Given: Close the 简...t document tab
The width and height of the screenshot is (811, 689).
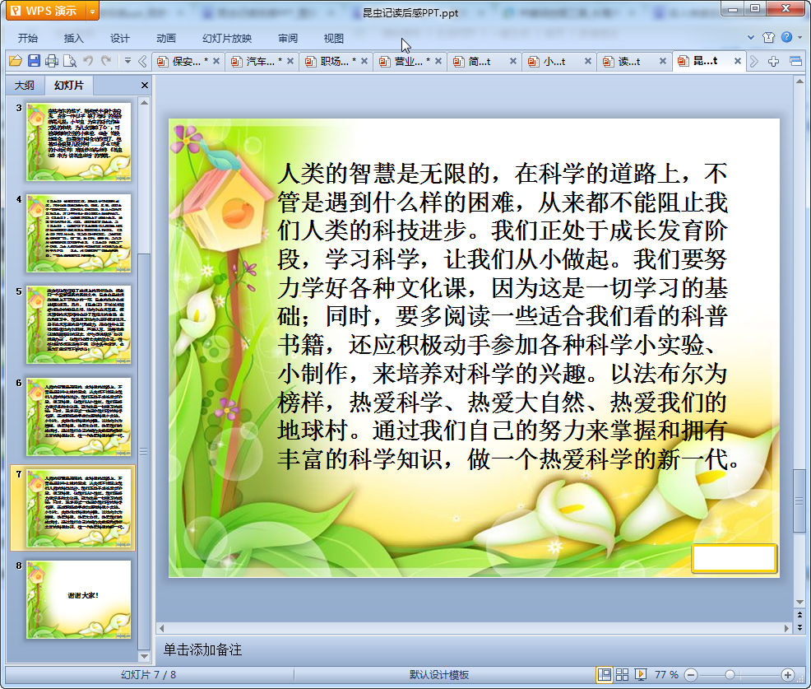Looking at the screenshot, I should click(x=512, y=61).
